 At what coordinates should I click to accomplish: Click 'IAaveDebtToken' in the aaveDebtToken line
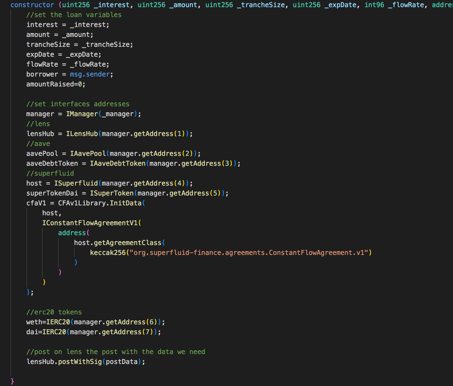[x=118, y=164]
